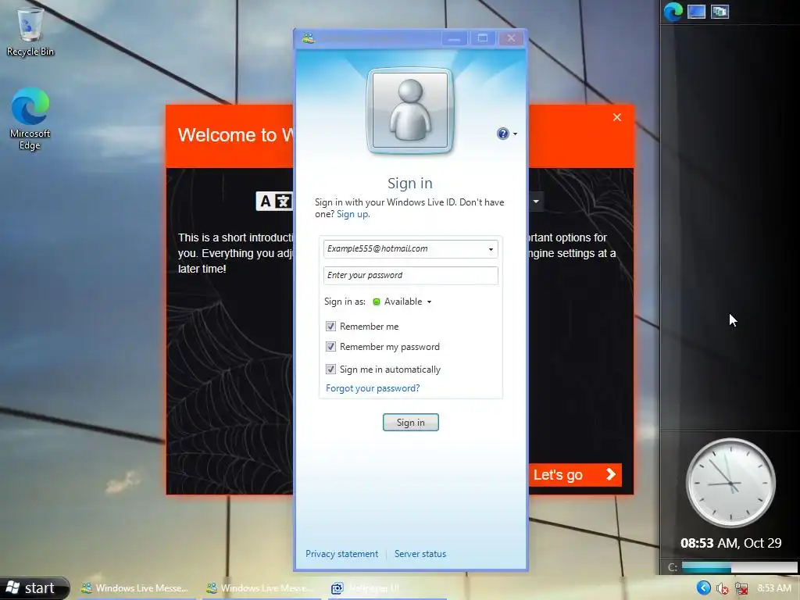Click Forgot your password link
The height and width of the screenshot is (600, 800).
pyautogui.click(x=373, y=388)
